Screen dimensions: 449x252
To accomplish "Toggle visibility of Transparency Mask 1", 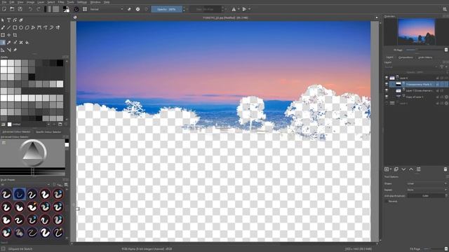I will click(x=387, y=84).
